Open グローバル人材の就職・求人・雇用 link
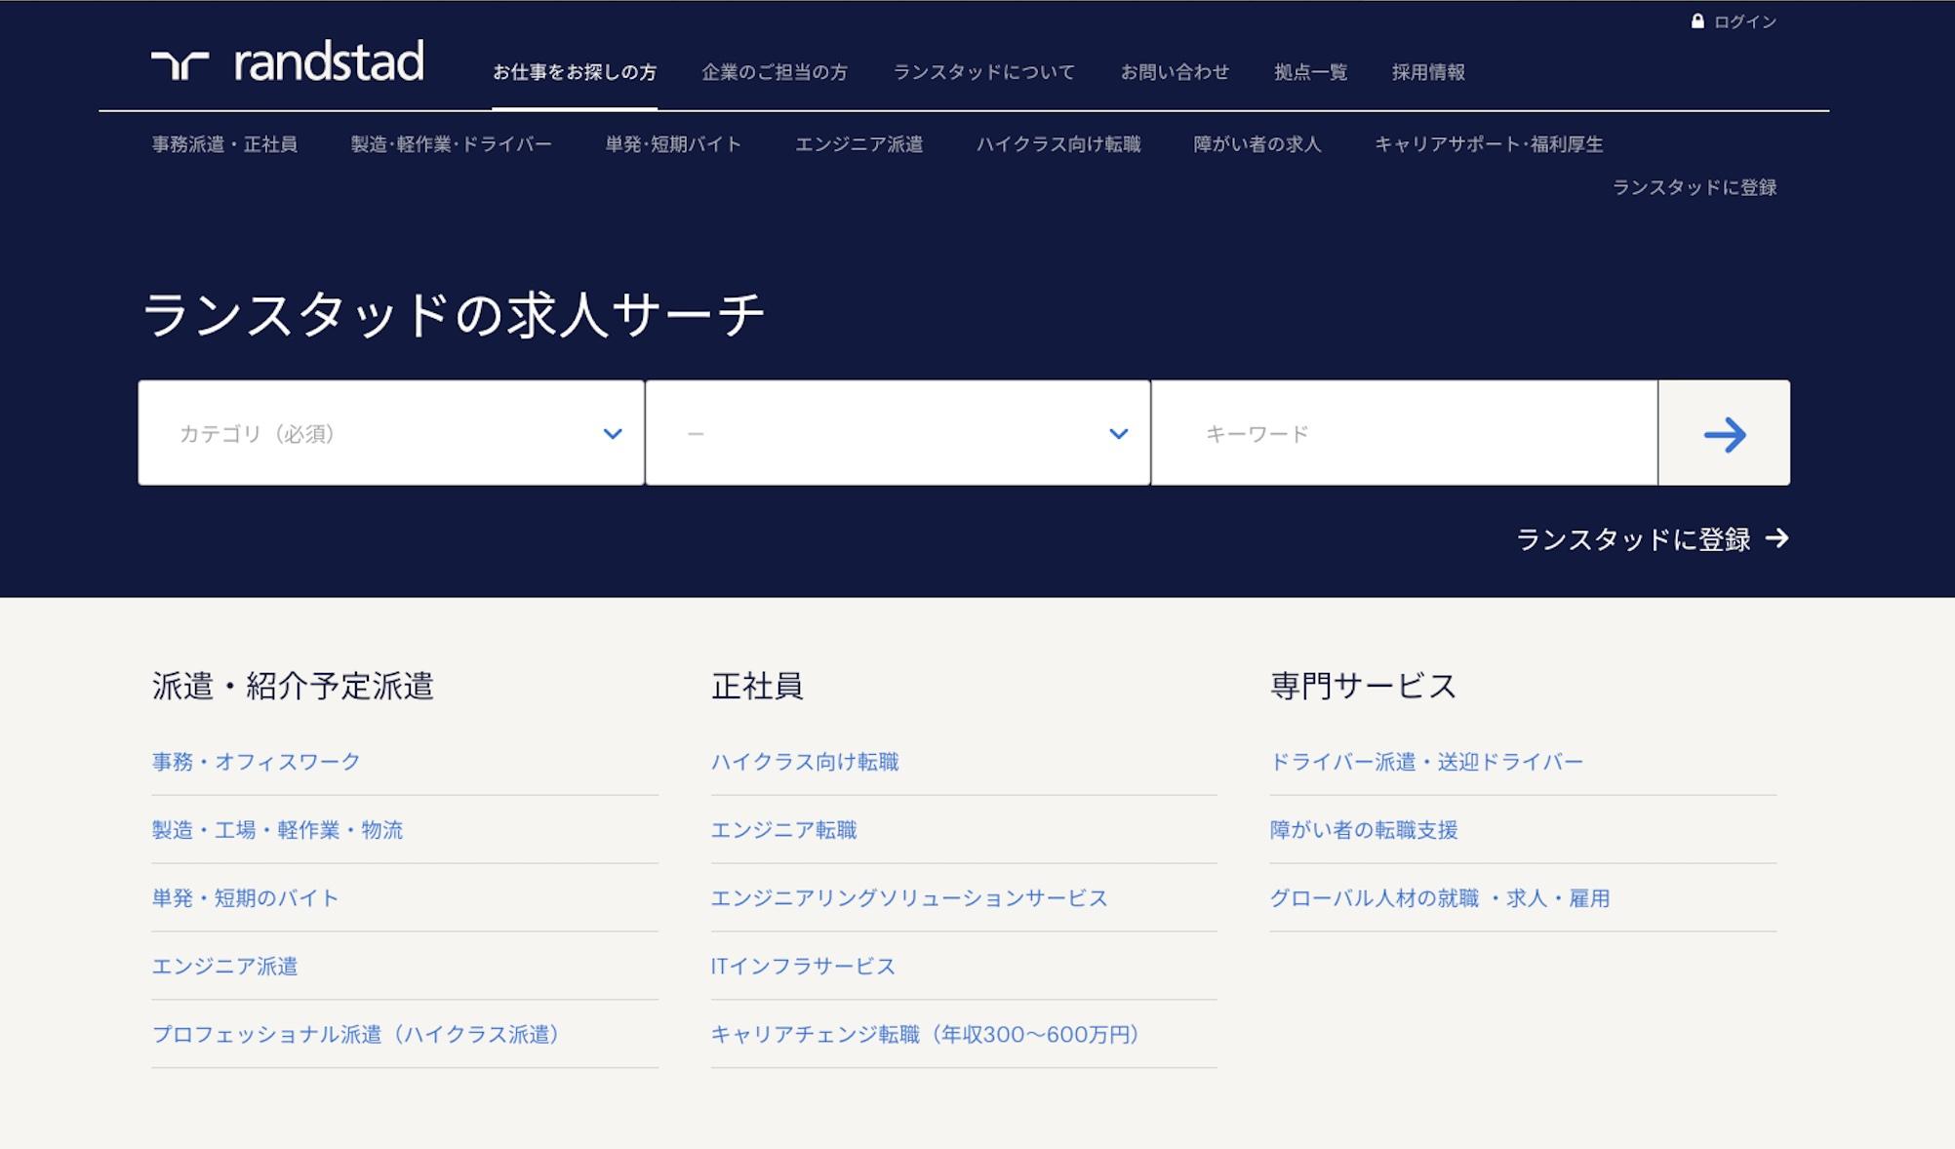The height and width of the screenshot is (1149, 1955). click(1440, 898)
